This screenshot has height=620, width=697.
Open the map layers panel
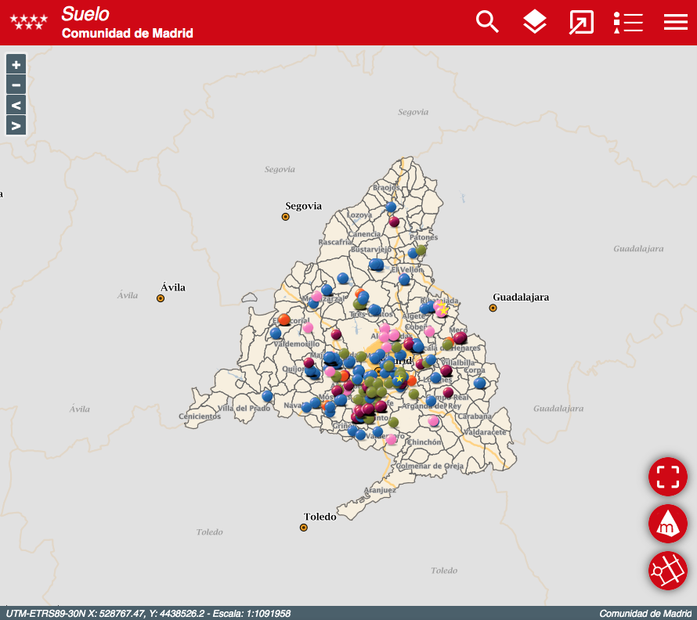pyautogui.click(x=534, y=22)
